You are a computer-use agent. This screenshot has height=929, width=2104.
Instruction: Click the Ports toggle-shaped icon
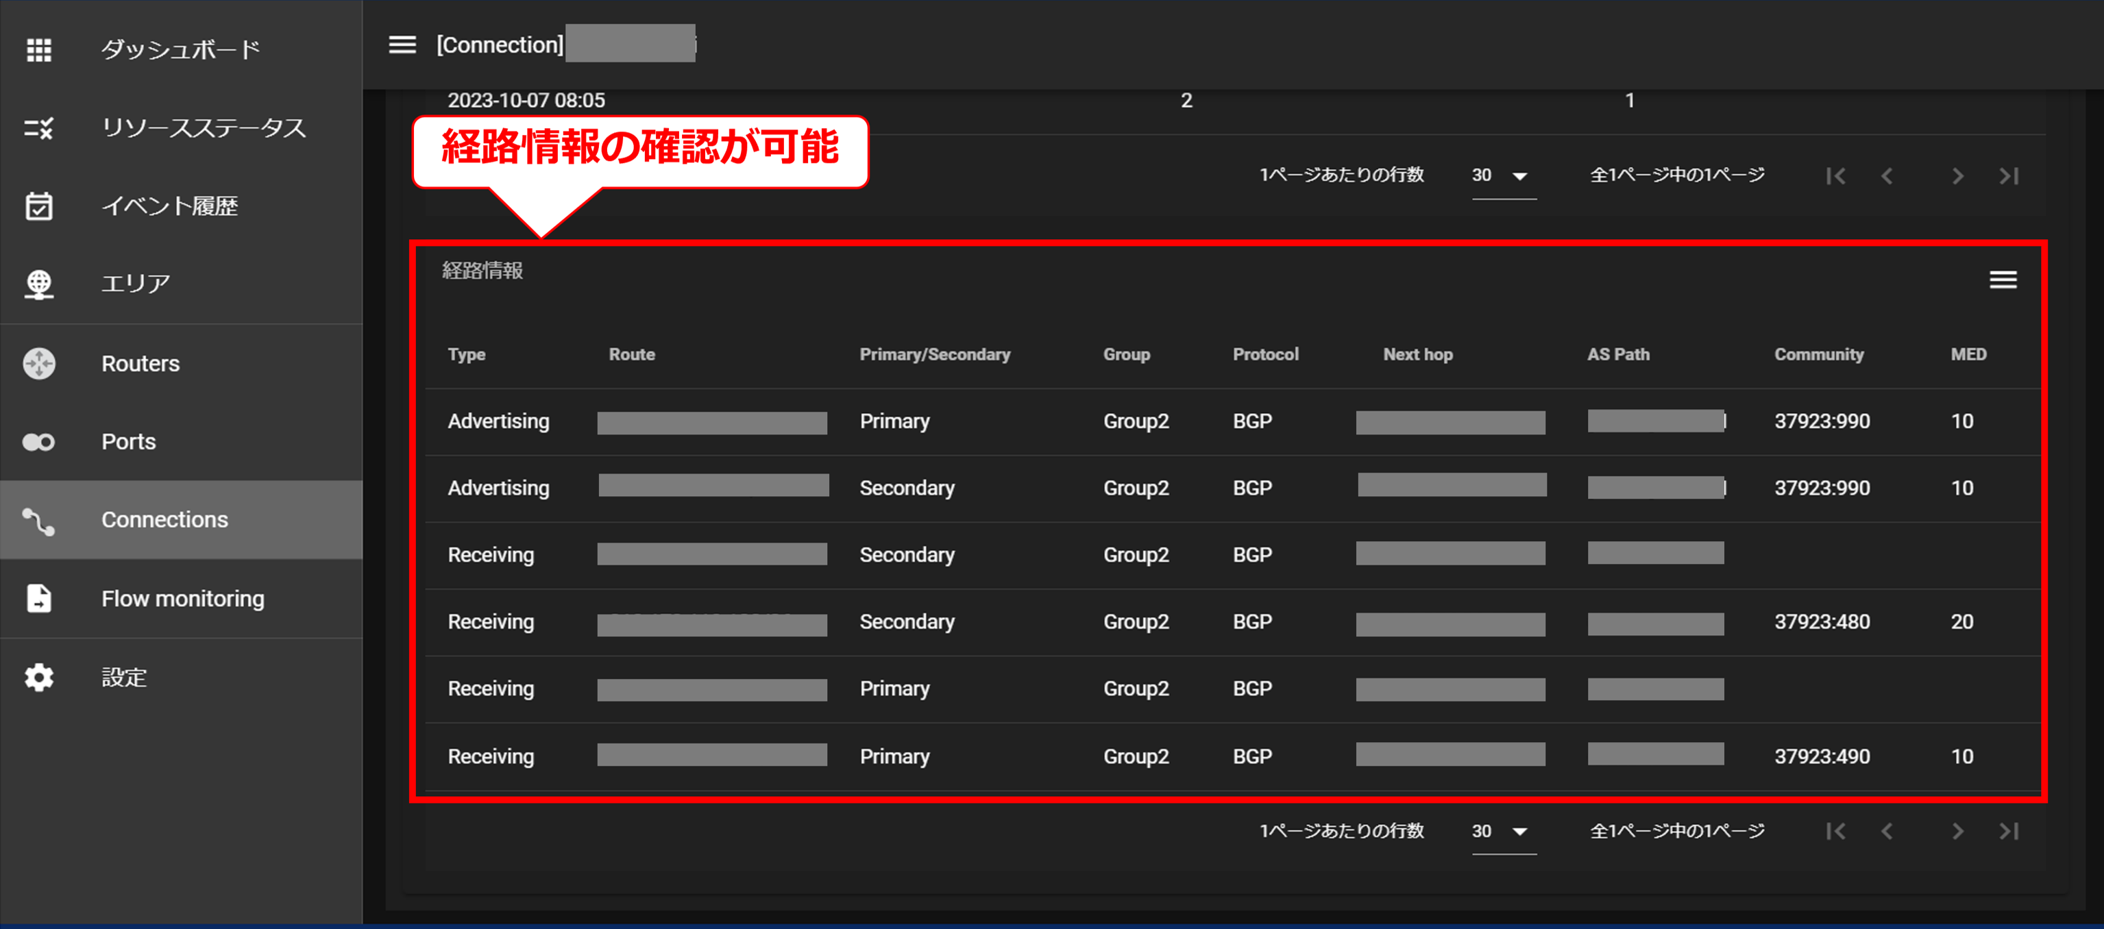click(38, 442)
